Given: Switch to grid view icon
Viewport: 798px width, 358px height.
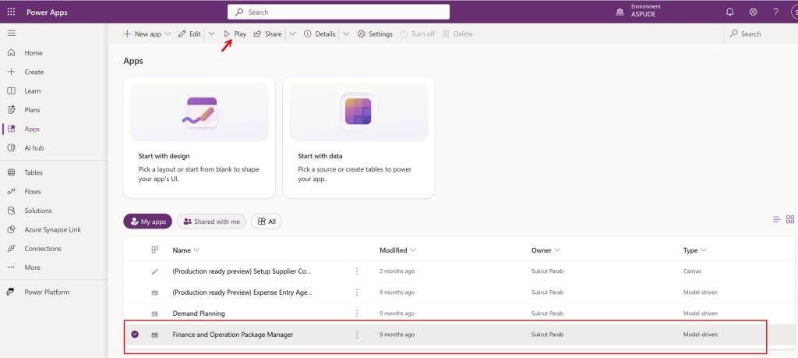Looking at the screenshot, I should [790, 220].
